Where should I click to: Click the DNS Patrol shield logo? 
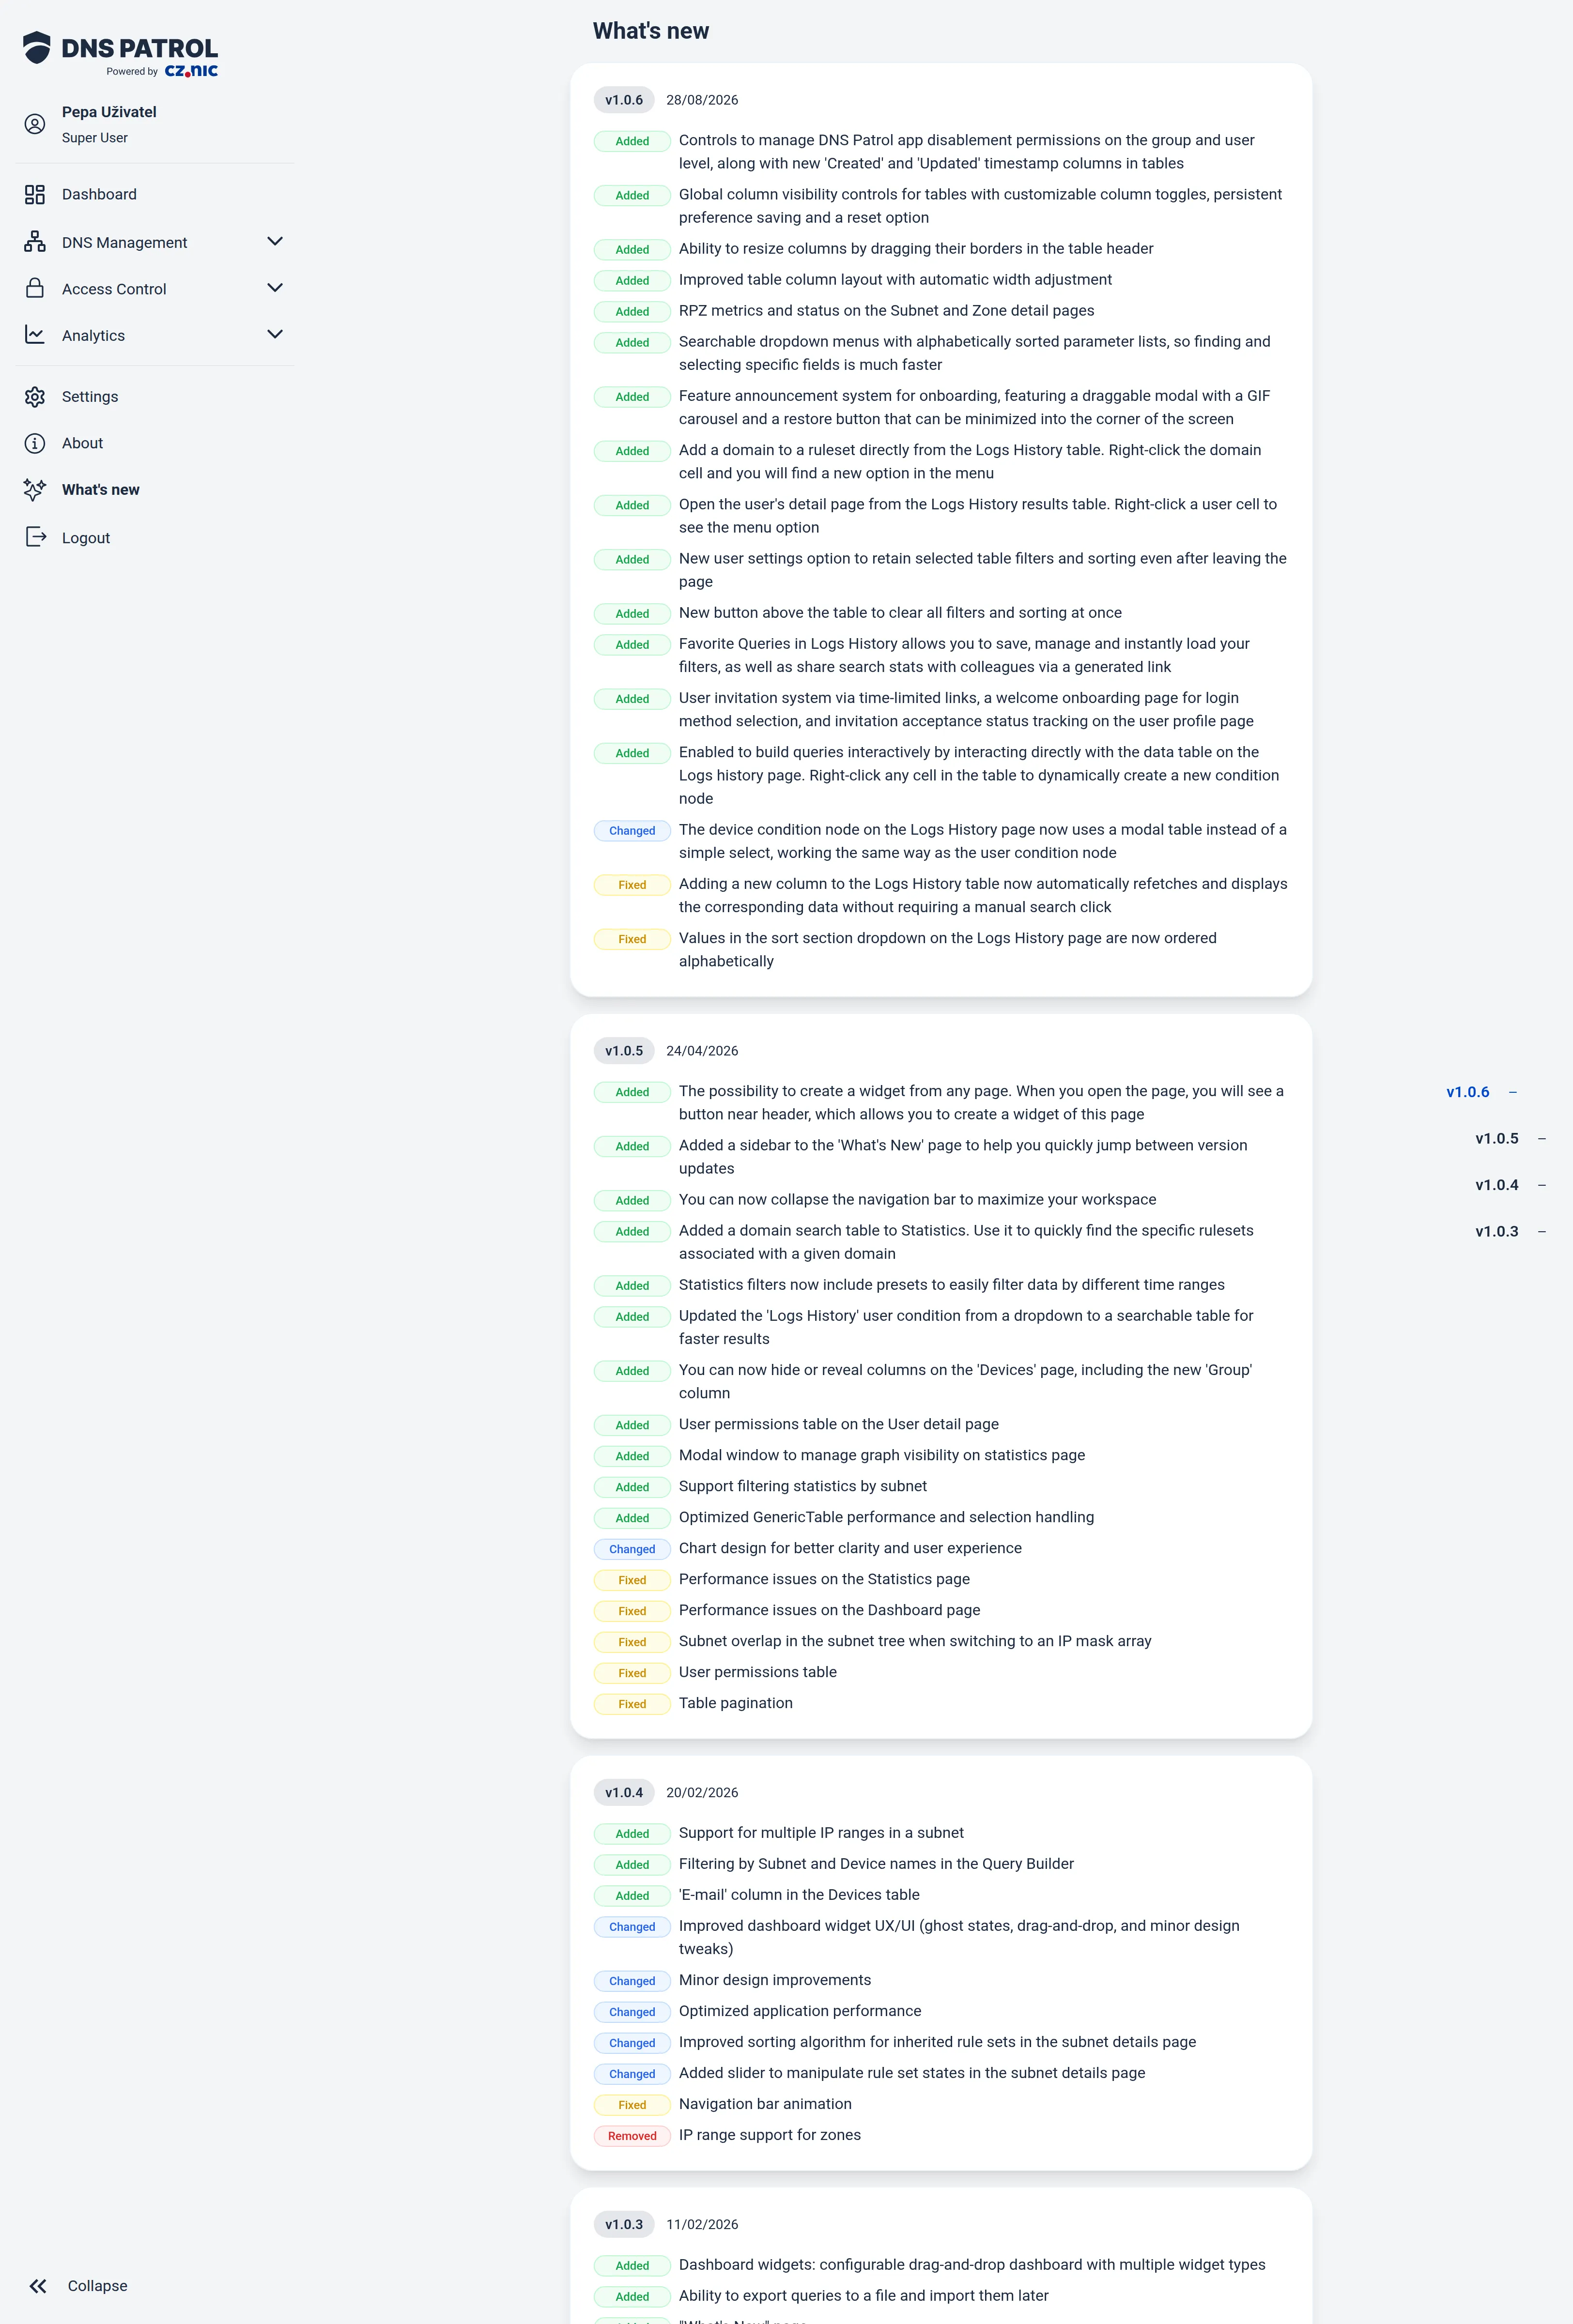37,48
